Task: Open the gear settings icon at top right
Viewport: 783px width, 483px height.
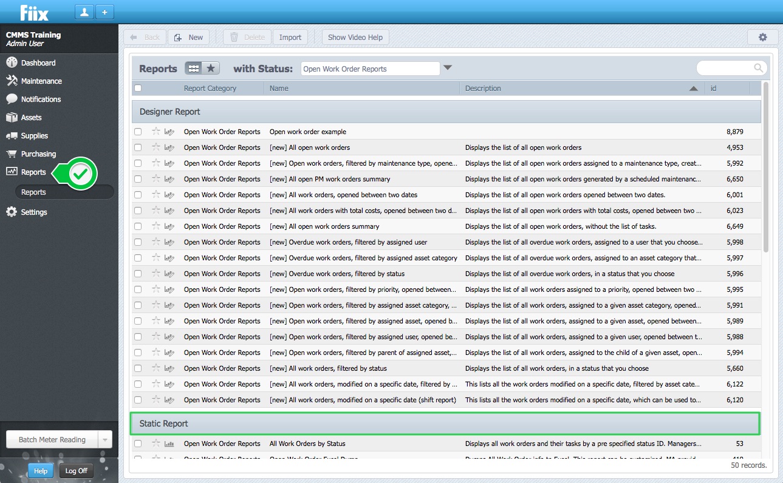Action: (763, 37)
